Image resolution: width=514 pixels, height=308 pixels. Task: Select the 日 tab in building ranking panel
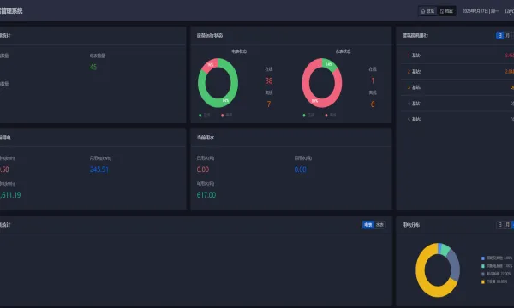500,35
